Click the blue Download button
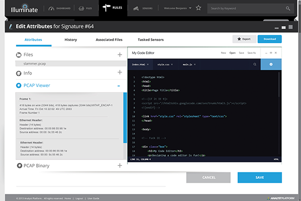Viewport: 301px width, 201px height. click(270, 39)
